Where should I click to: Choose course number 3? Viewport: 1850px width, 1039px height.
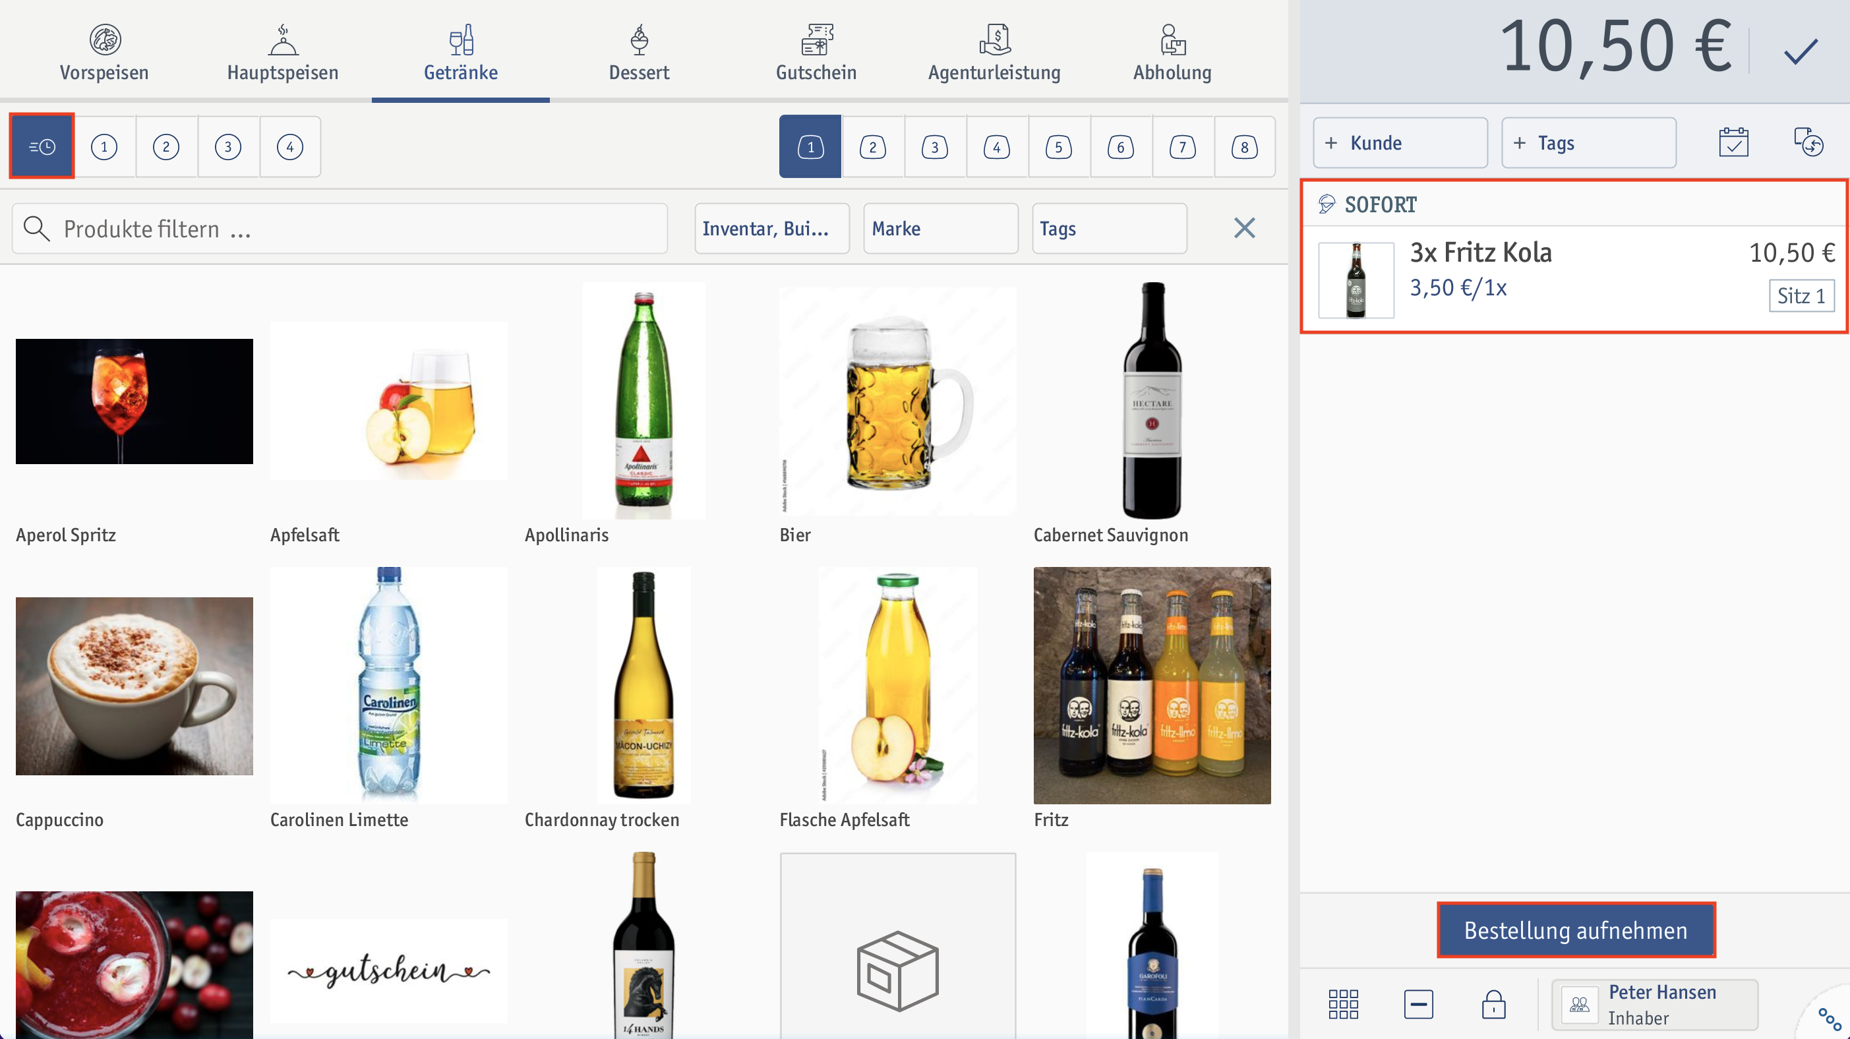pos(227,146)
